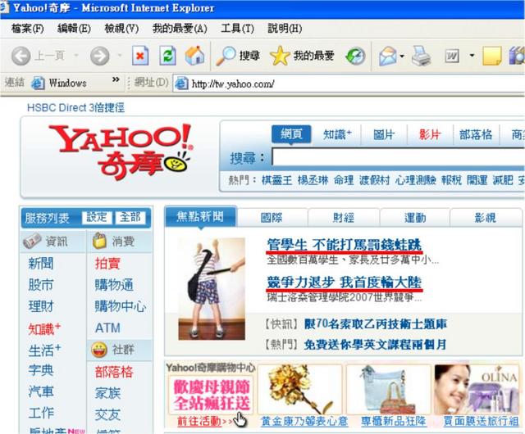525x434 pixels.
Task: Select the 知識+ search tab
Action: [x=337, y=134]
